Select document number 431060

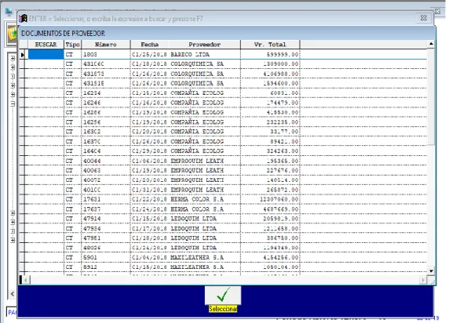pos(93,64)
